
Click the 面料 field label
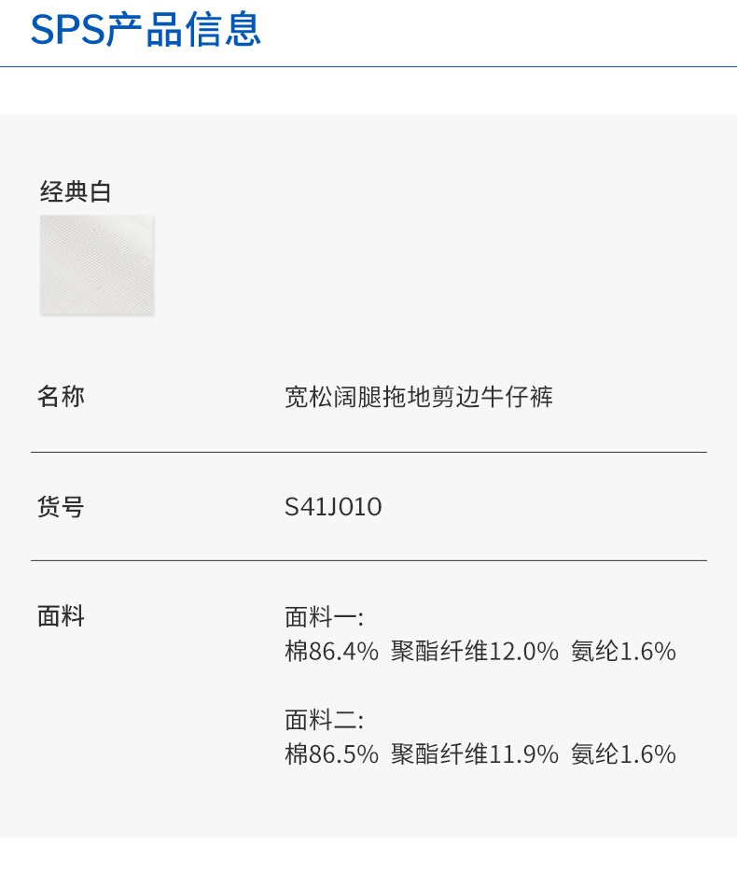tap(61, 616)
